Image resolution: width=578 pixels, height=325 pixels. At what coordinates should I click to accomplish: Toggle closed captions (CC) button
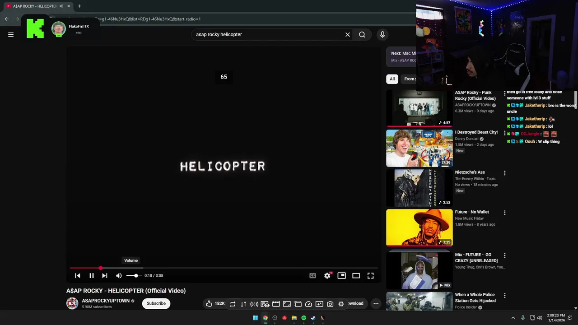coord(312,275)
